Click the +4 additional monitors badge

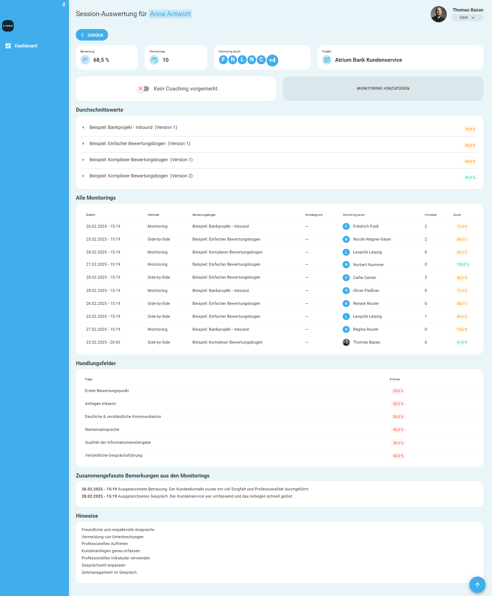point(272,60)
